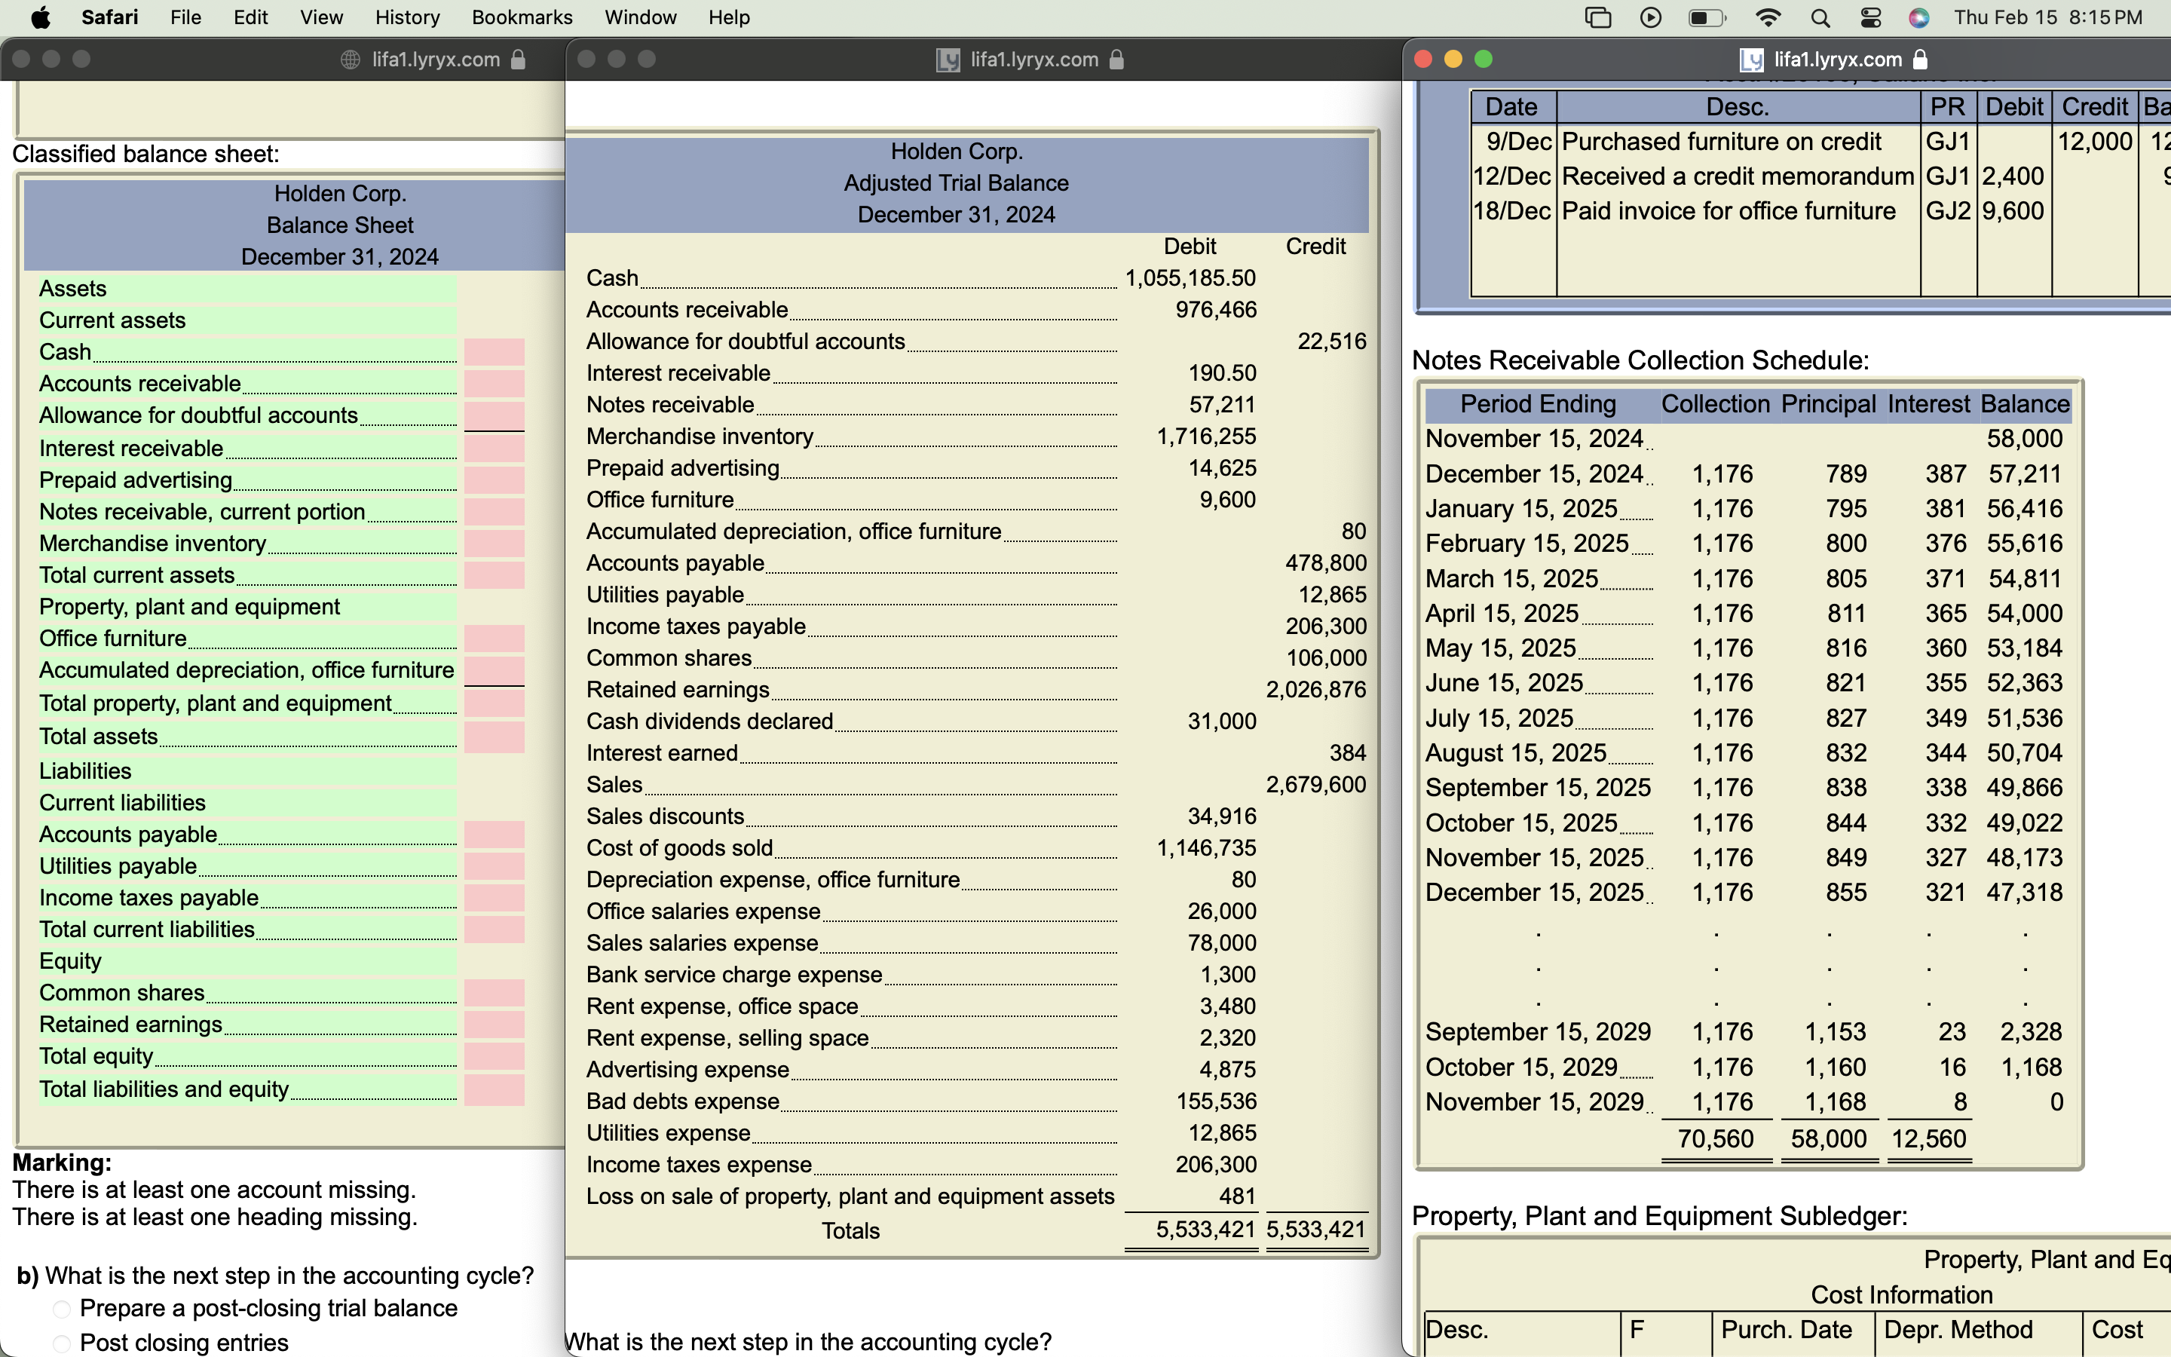Screen dimensions: 2171x1357
Task: Click the Apple menu icon
Action: coord(41,17)
